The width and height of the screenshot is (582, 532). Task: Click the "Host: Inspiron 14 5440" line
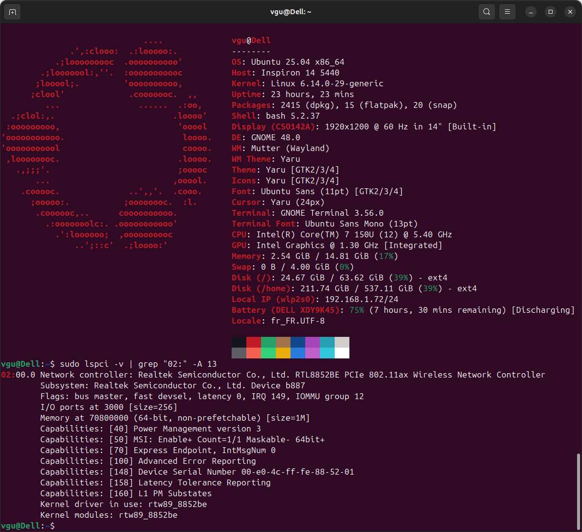pos(286,73)
